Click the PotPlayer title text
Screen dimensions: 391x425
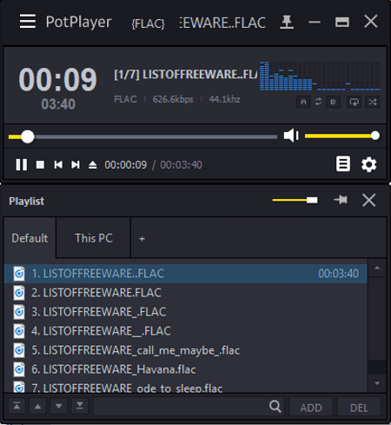(x=78, y=23)
